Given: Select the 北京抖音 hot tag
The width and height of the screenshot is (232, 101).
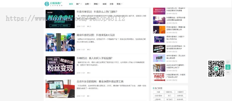Looking at the screenshot, I should 181,96.
